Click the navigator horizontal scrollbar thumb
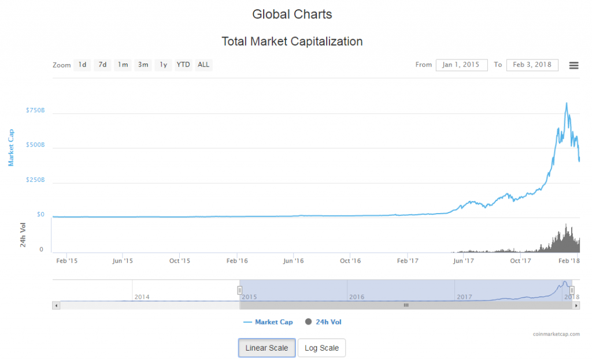 tap(405, 305)
